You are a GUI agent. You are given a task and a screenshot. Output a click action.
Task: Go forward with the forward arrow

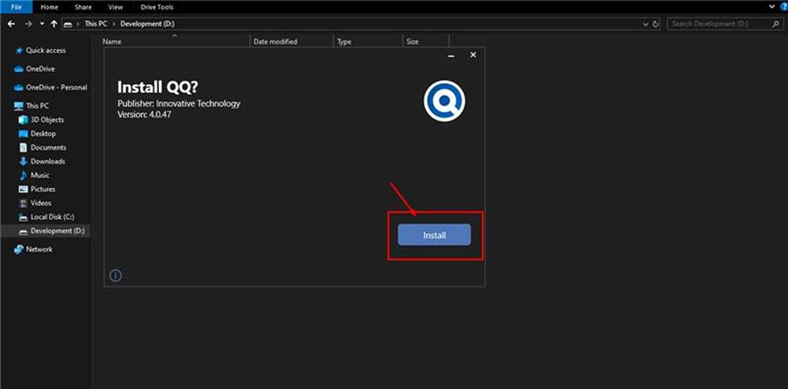tap(28, 24)
